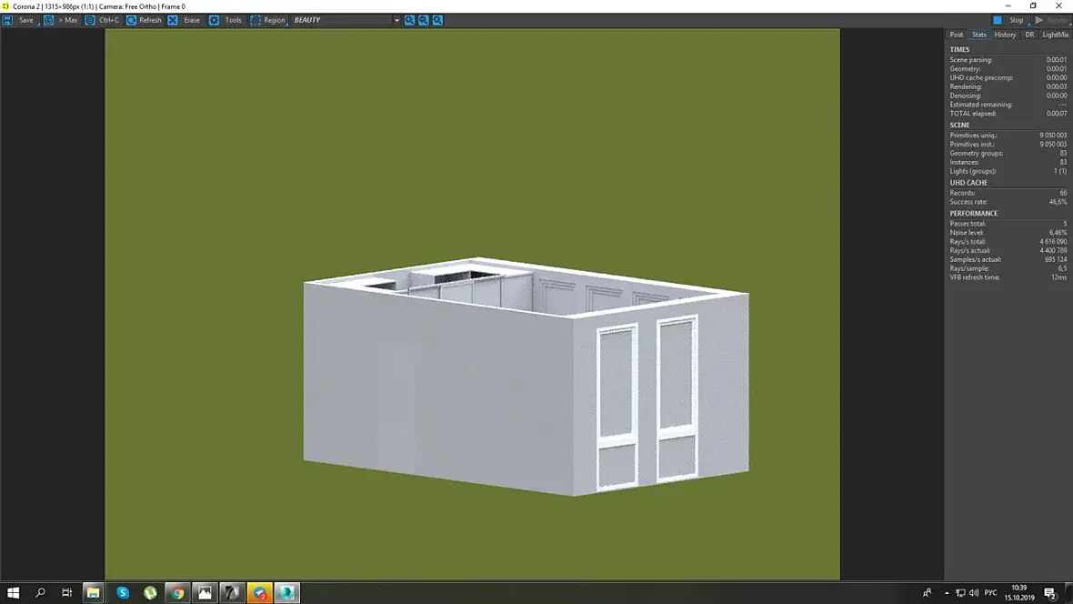Click the 'Primitives uniq.:' row
Viewport: 1073px width, 604px height.
[1008, 136]
